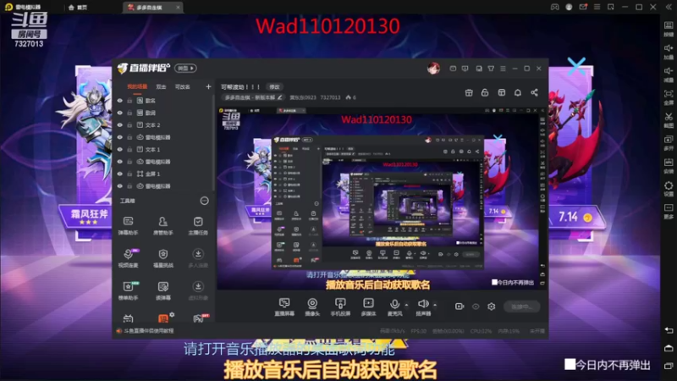677x381 pixels.
Task: Add 直播屏幕 screen capture source
Action: [284, 306]
